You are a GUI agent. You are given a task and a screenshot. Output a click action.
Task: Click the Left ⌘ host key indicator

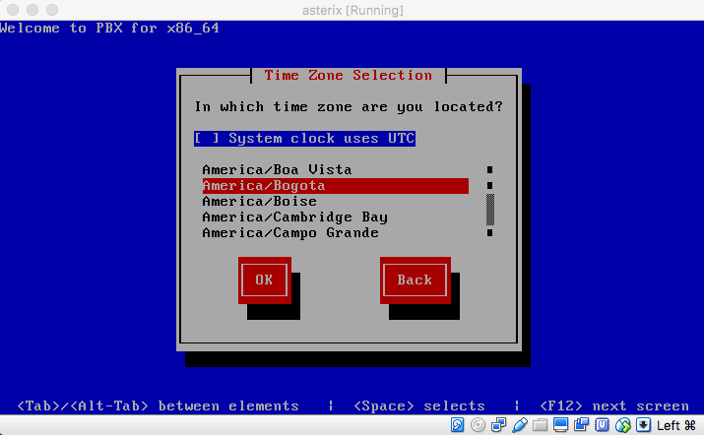tap(676, 425)
